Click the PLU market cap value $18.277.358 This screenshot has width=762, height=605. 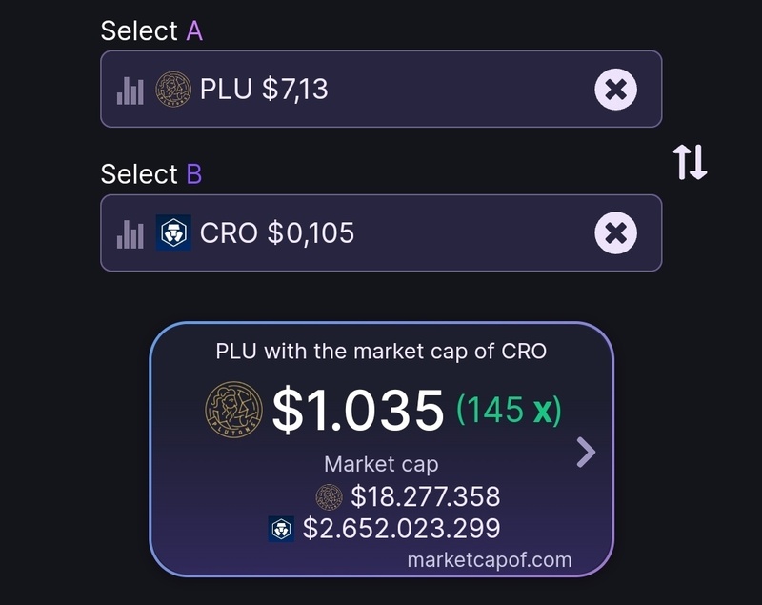[425, 496]
